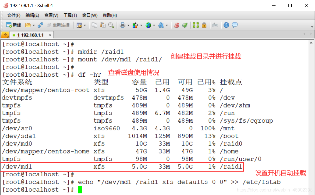Image resolution: width=315 pixels, height=195 pixels.
Task: Click 'devtmpfs' in the filesystem column
Action: (17, 97)
